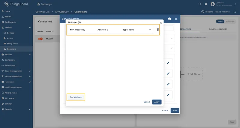The image size is (240, 128).
Task: Switch to Basic configuration mode
Action: click(x=220, y=22)
